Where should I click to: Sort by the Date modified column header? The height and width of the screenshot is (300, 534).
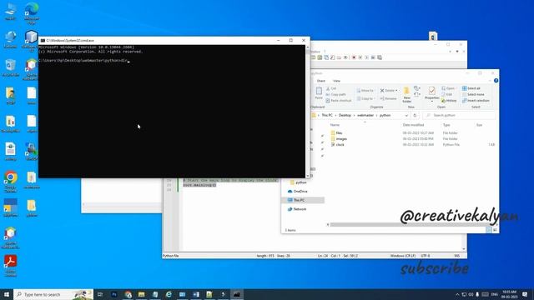tap(413, 125)
